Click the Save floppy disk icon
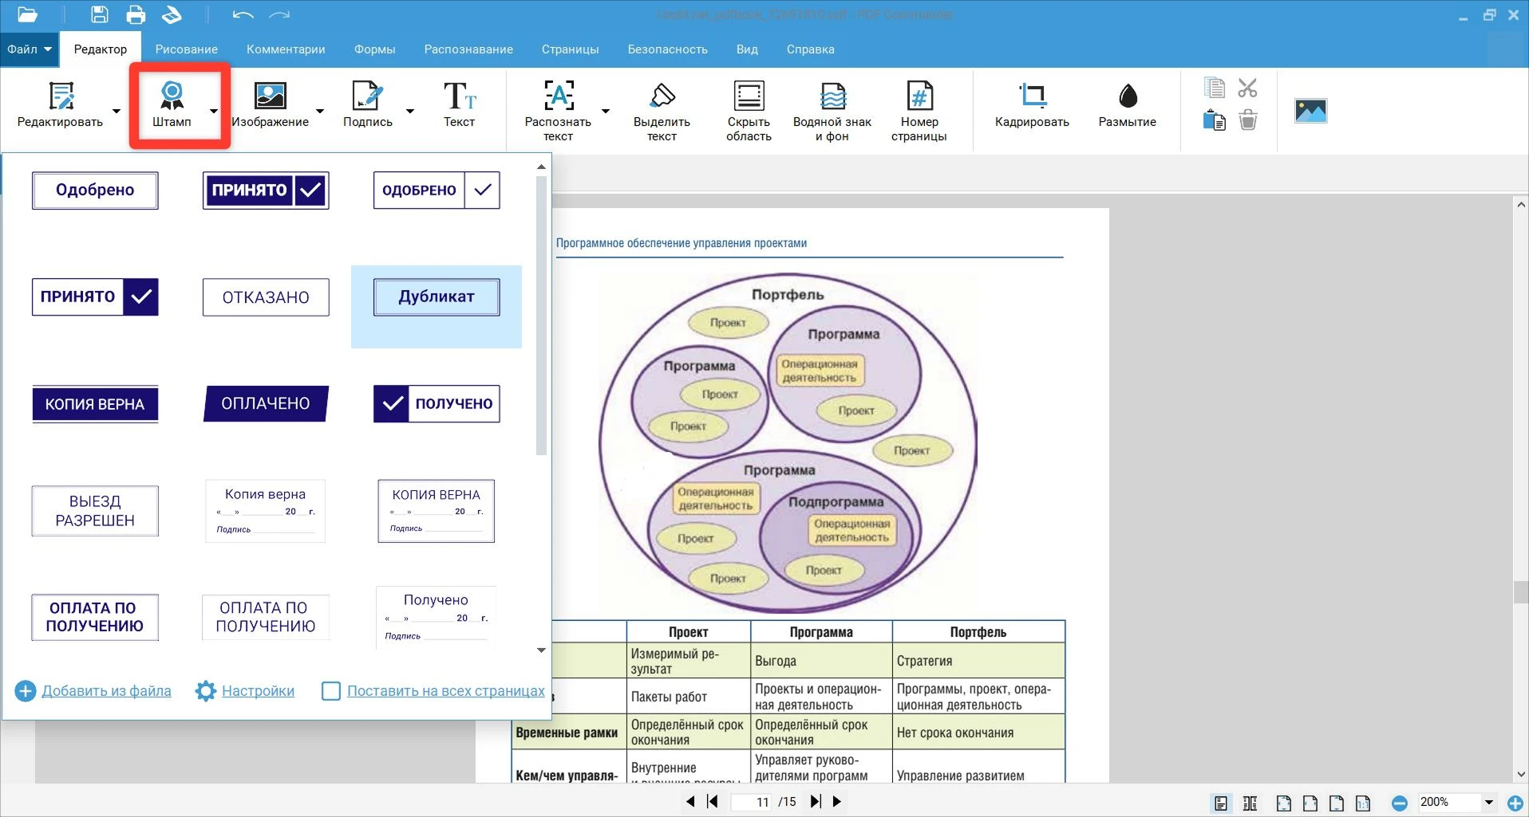This screenshot has height=817, width=1529. (x=99, y=14)
